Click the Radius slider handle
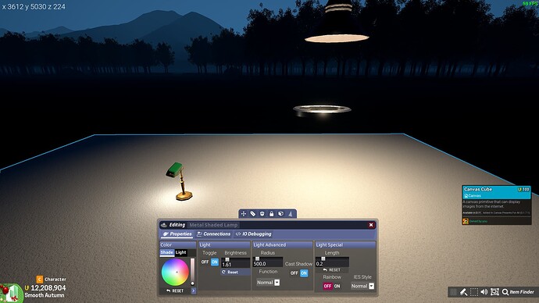 [x=257, y=258]
